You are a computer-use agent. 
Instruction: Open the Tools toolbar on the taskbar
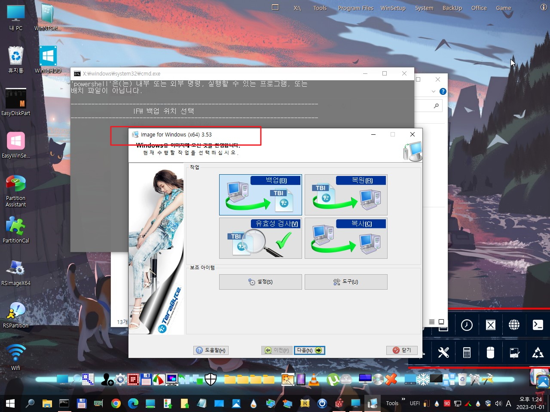[x=392, y=403]
